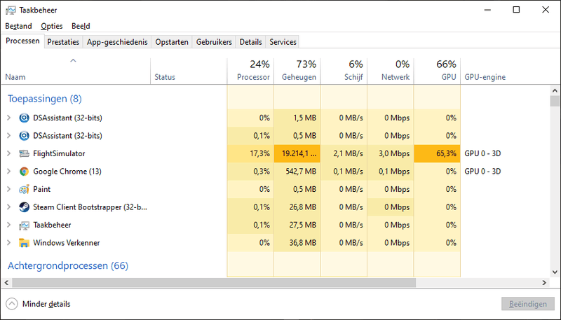Sort by Netwerk column header

[x=391, y=71]
